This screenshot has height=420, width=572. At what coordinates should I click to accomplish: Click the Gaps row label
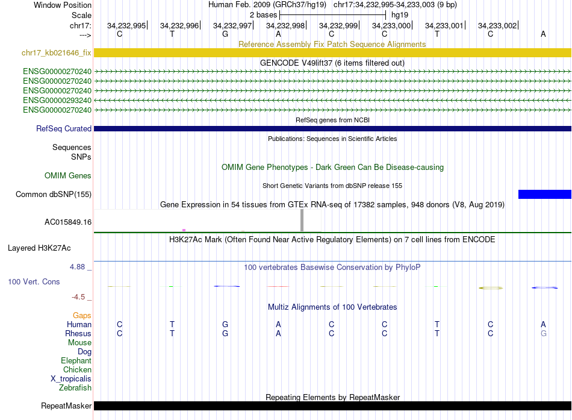[82, 315]
